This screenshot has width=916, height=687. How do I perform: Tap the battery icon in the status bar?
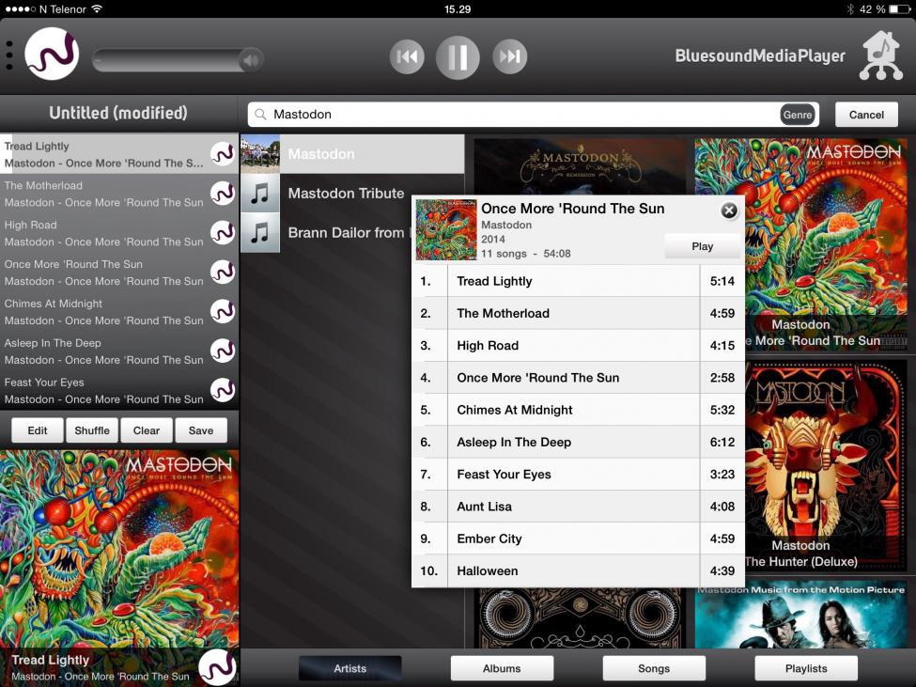(900, 8)
